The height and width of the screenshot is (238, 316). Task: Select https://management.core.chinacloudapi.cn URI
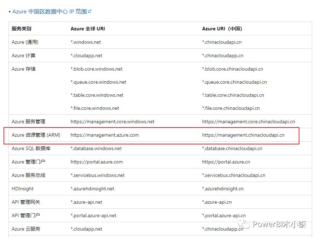[249, 121]
